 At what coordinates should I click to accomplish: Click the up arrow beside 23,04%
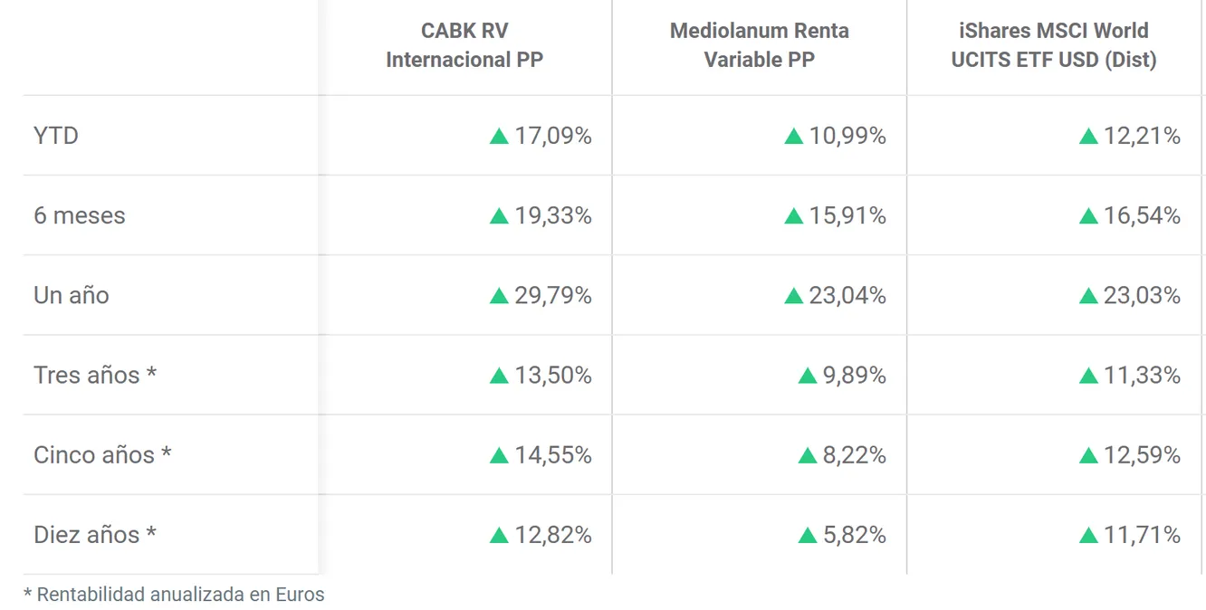(794, 296)
